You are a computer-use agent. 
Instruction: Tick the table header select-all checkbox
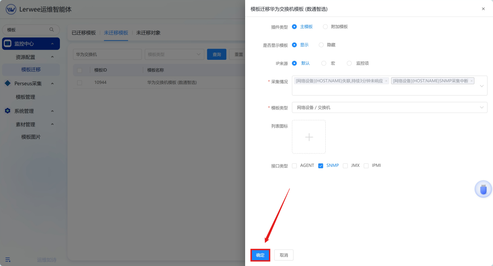click(80, 70)
